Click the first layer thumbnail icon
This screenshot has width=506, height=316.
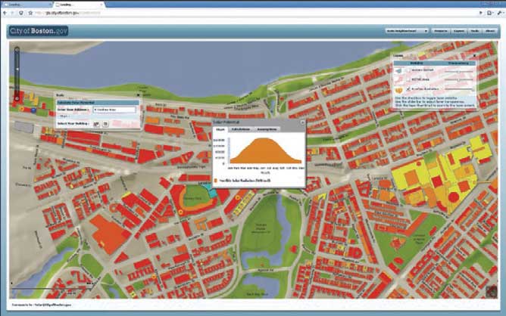[x=399, y=69]
